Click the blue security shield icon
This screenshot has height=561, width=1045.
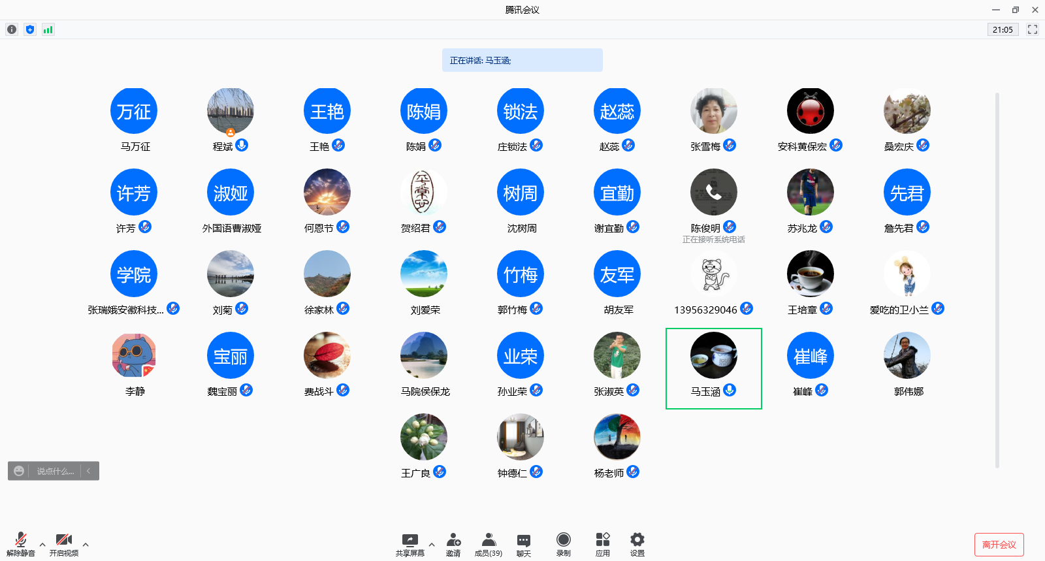pos(30,29)
